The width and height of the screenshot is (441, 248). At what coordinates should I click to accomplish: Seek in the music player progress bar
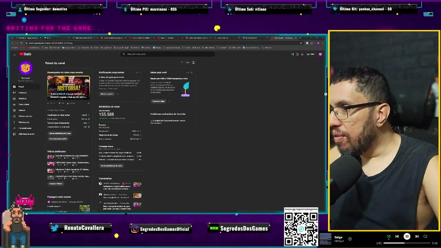407,243
